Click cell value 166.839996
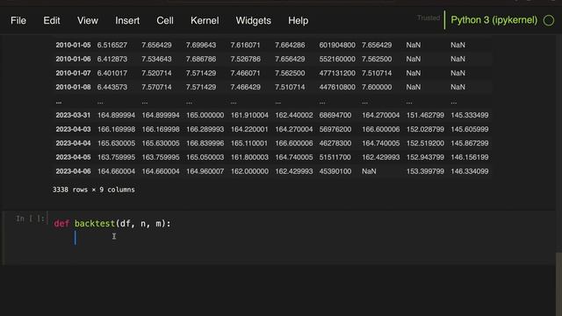Viewport: 562px width, 316px height. 205,143
